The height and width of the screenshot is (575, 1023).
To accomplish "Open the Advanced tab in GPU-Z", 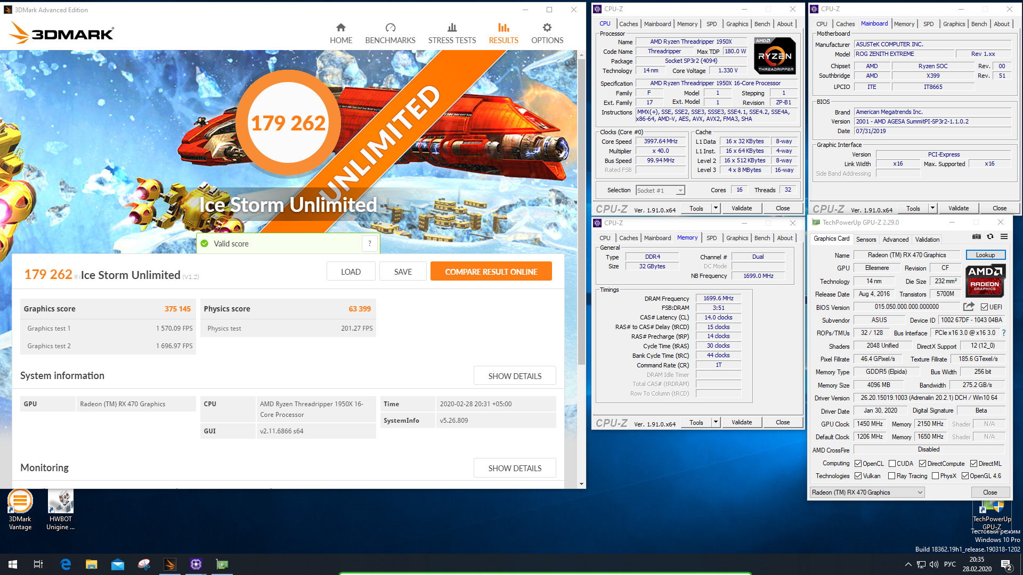I will [896, 240].
